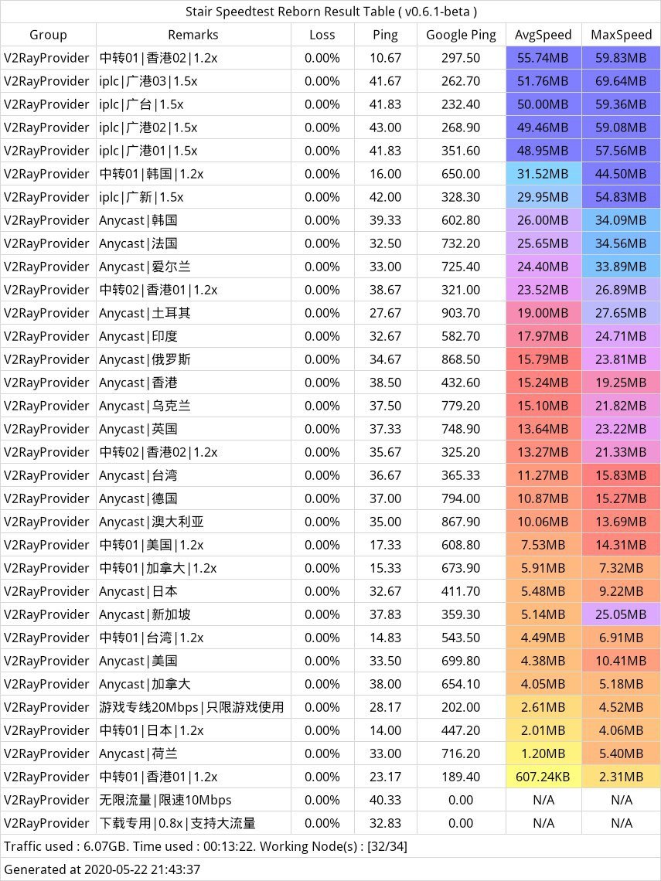This screenshot has height=881, width=661.
Task: Click the remark 'iplc|广港03|1.5x'
Action: click(x=148, y=81)
